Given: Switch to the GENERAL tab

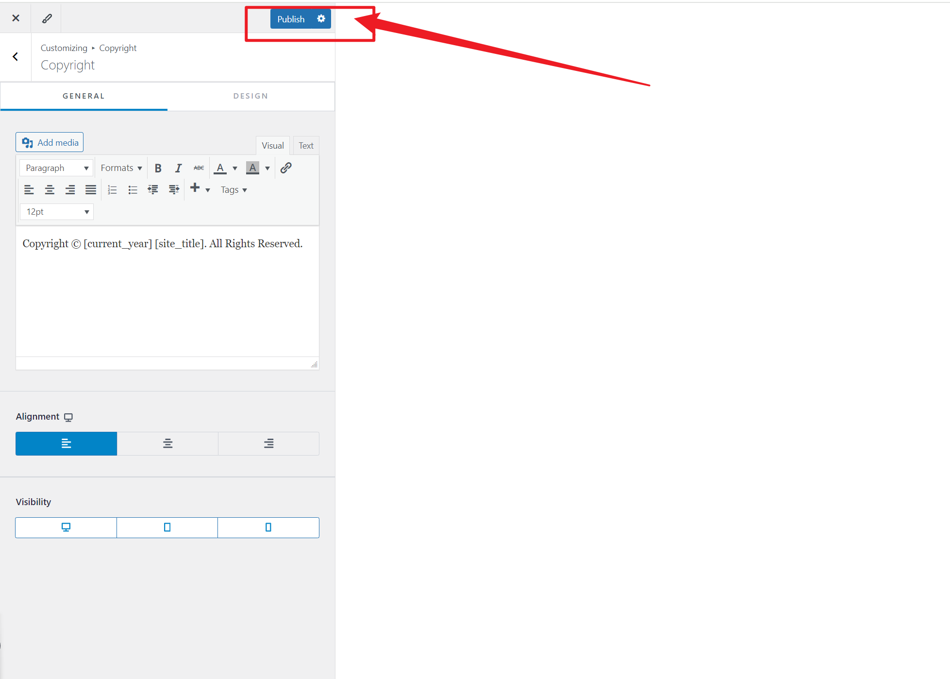Looking at the screenshot, I should (83, 95).
